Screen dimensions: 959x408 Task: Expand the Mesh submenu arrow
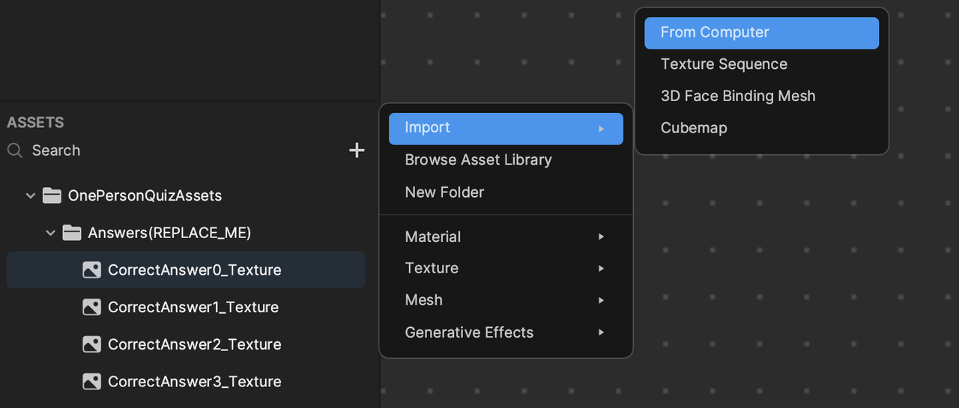[601, 300]
